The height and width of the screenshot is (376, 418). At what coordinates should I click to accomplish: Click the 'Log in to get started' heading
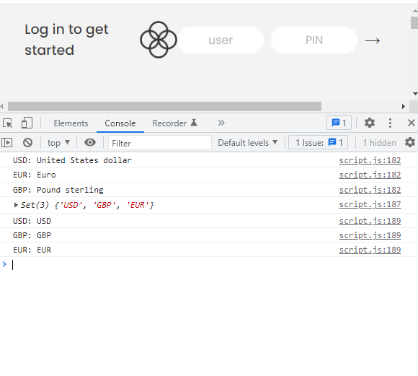[66, 40]
